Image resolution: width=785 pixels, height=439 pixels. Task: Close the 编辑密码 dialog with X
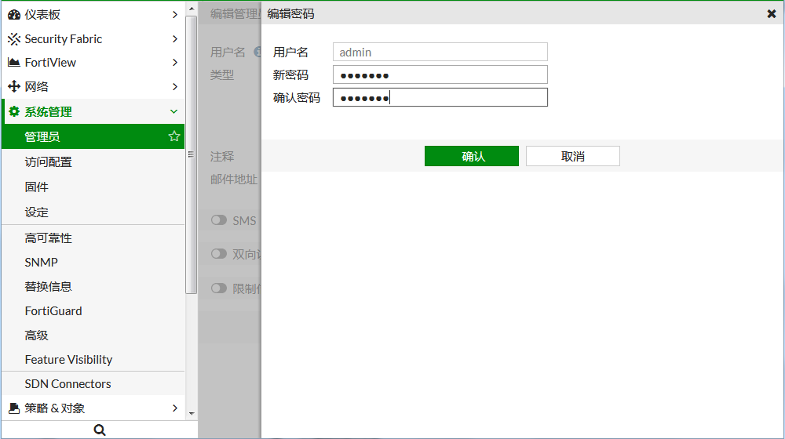click(771, 13)
